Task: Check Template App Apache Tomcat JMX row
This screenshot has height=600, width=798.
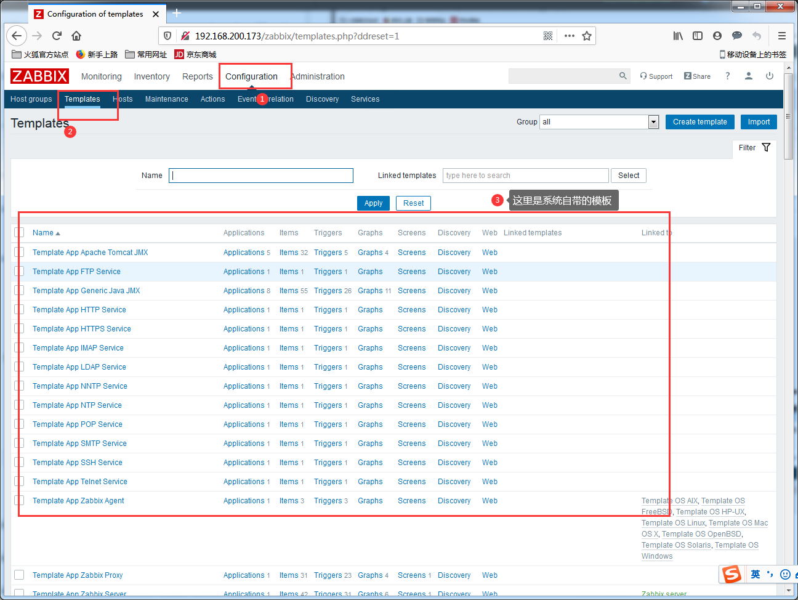Action: tap(19, 252)
